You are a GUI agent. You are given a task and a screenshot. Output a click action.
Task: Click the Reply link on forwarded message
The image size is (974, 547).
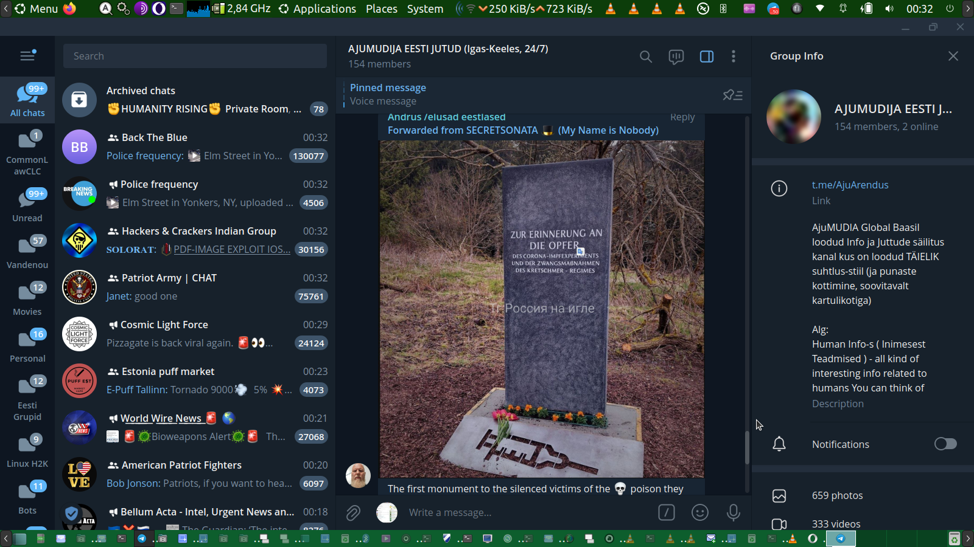click(x=682, y=117)
